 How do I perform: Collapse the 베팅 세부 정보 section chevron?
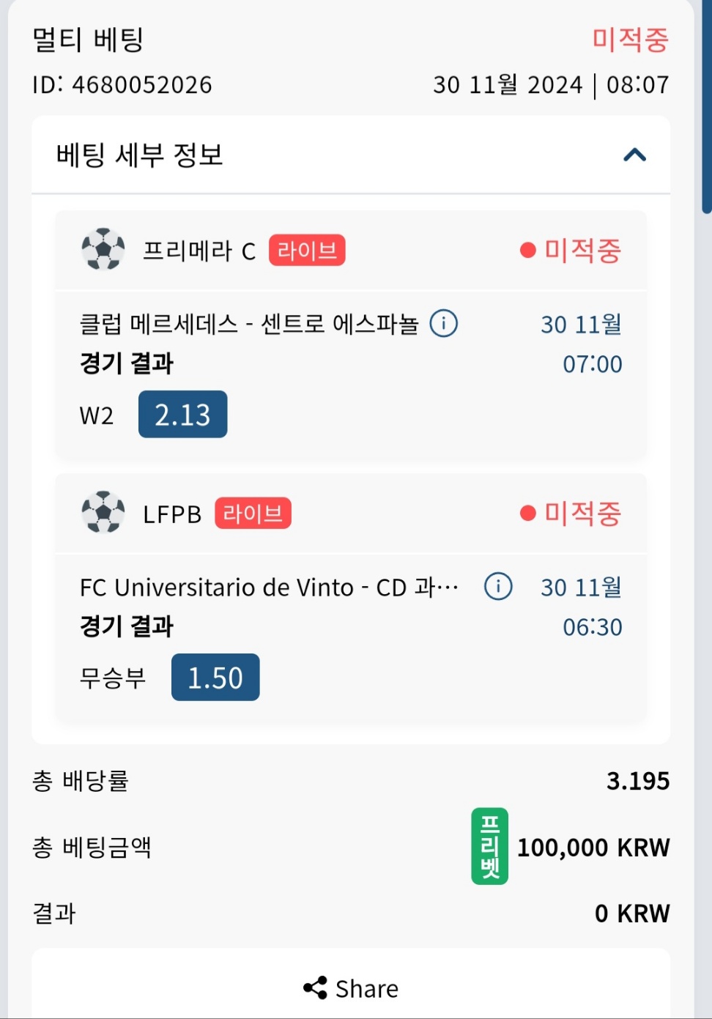pyautogui.click(x=634, y=155)
